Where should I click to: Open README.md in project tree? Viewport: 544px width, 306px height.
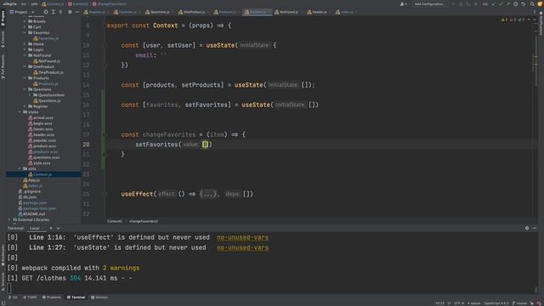32,214
